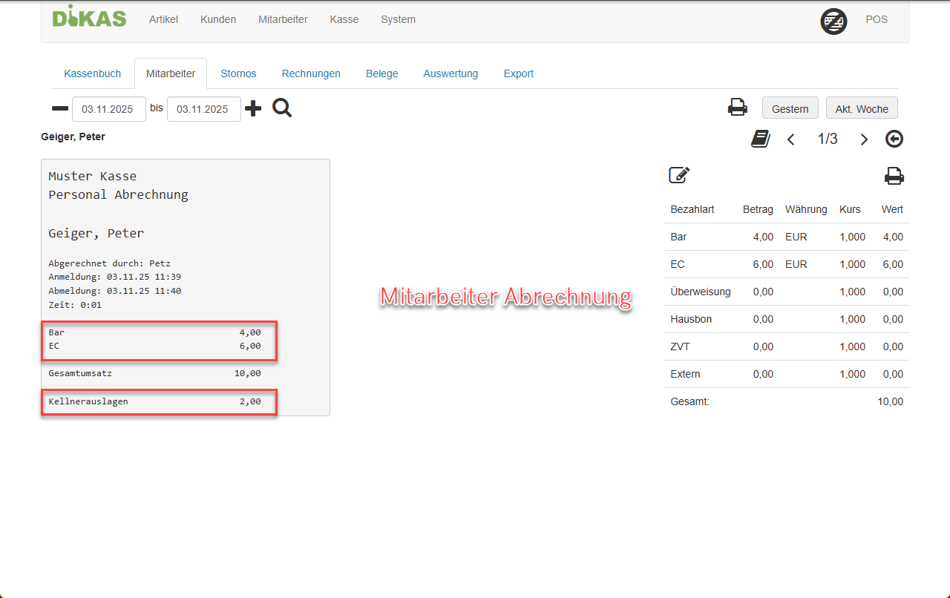
Task: Go to previous employee page chevron
Action: (791, 139)
